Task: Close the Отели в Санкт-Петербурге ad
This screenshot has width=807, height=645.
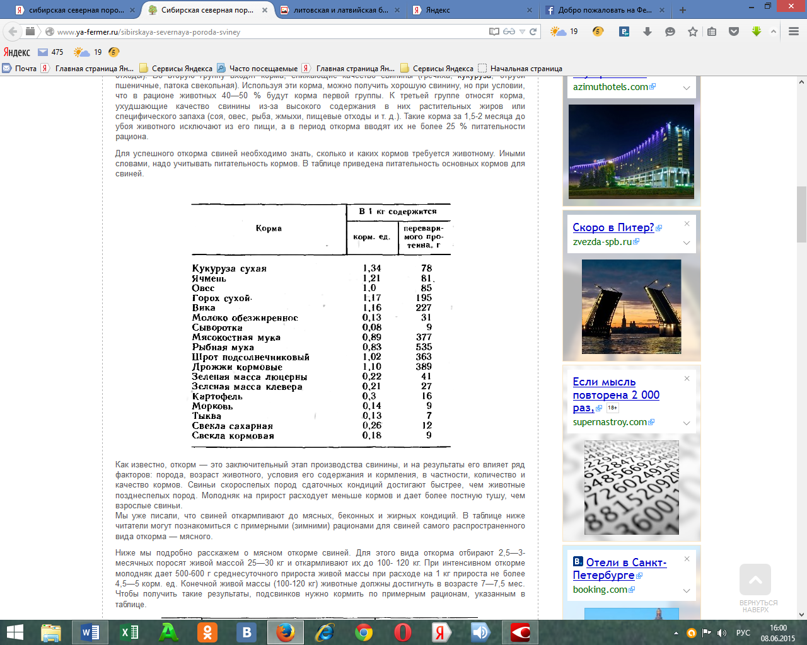Action: [687, 559]
